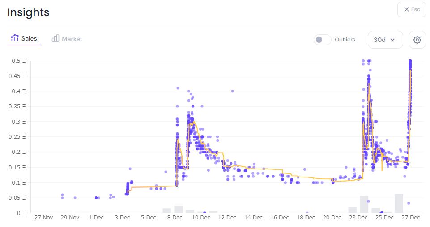The width and height of the screenshot is (430, 227).
Task: Click the lone 0.4 sale dot near 12 Dec
Action: [233, 91]
